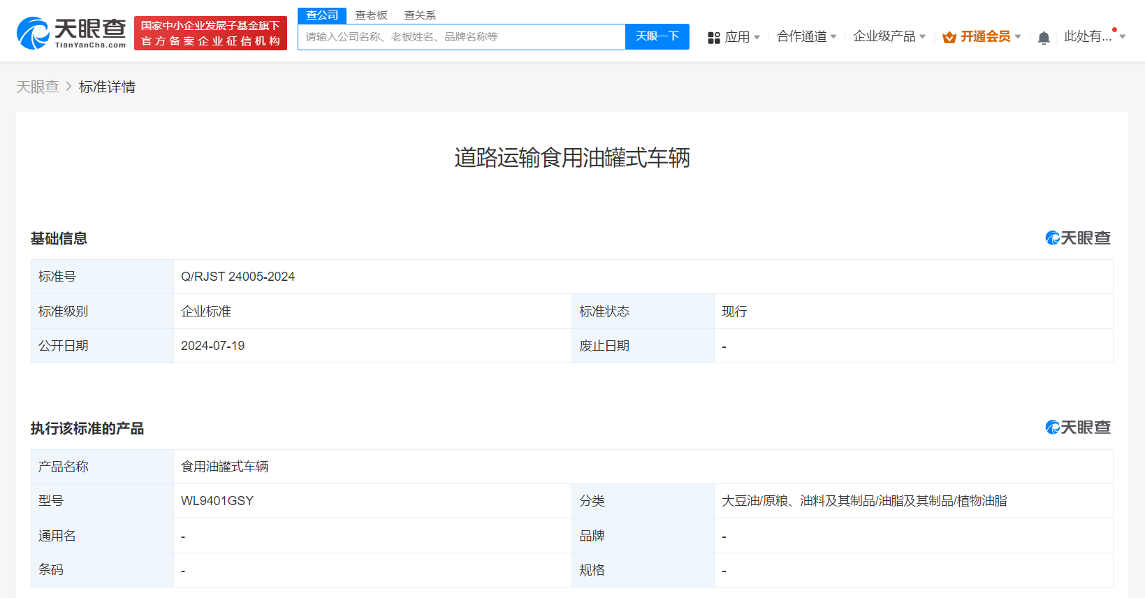Open the notification bell icon
Viewport: 1145px width, 598px height.
coord(1044,38)
